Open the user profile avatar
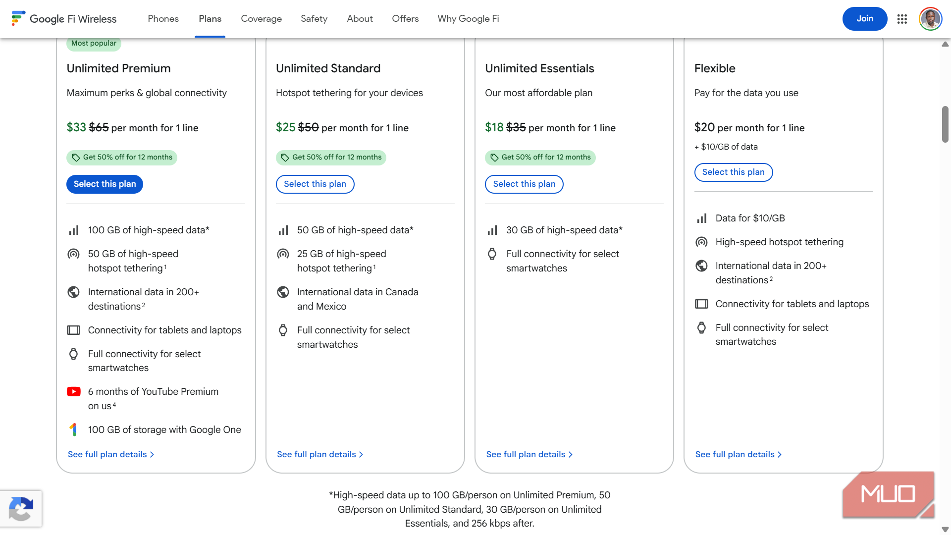 (930, 19)
